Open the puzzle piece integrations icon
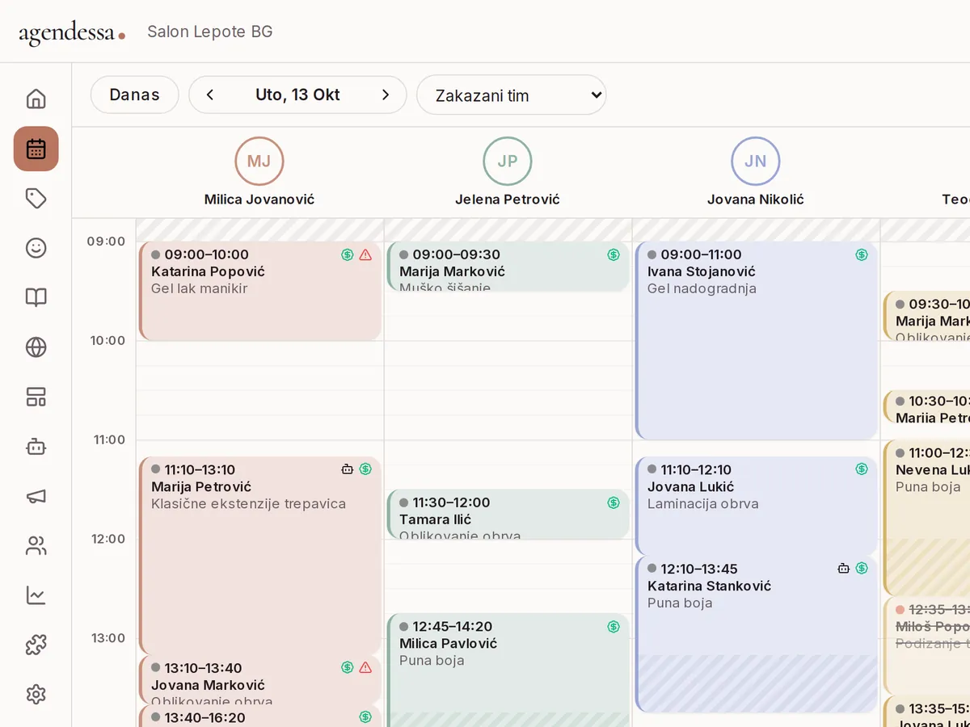 click(36, 645)
